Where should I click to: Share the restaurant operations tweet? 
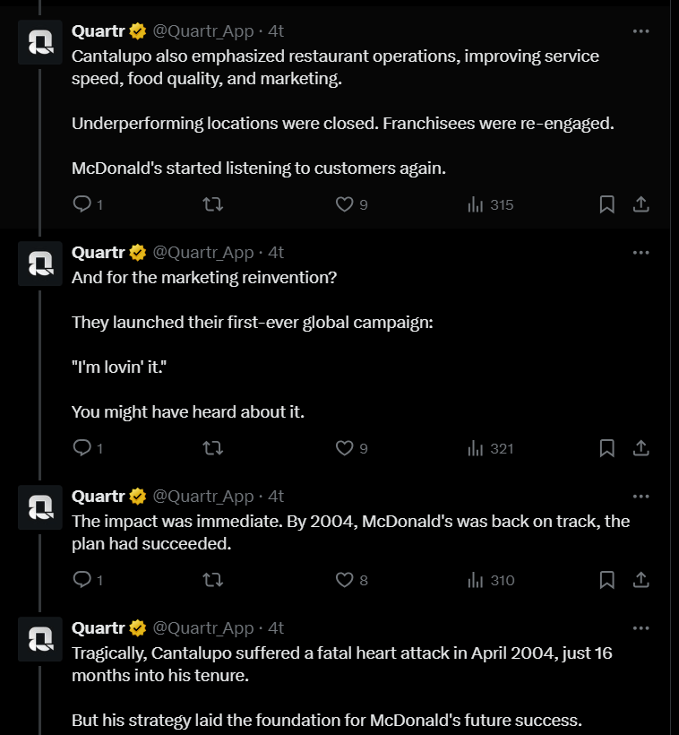[x=641, y=204]
